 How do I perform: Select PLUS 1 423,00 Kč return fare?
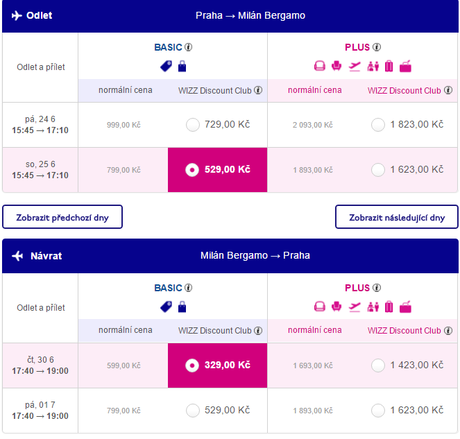pos(378,365)
